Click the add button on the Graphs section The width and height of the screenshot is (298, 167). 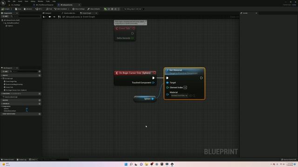coord(40,75)
